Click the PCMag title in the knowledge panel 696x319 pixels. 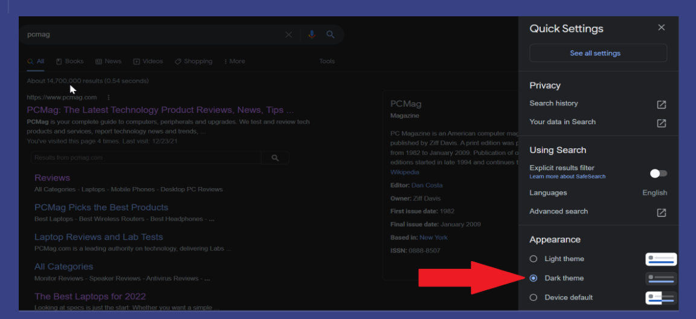pos(406,104)
